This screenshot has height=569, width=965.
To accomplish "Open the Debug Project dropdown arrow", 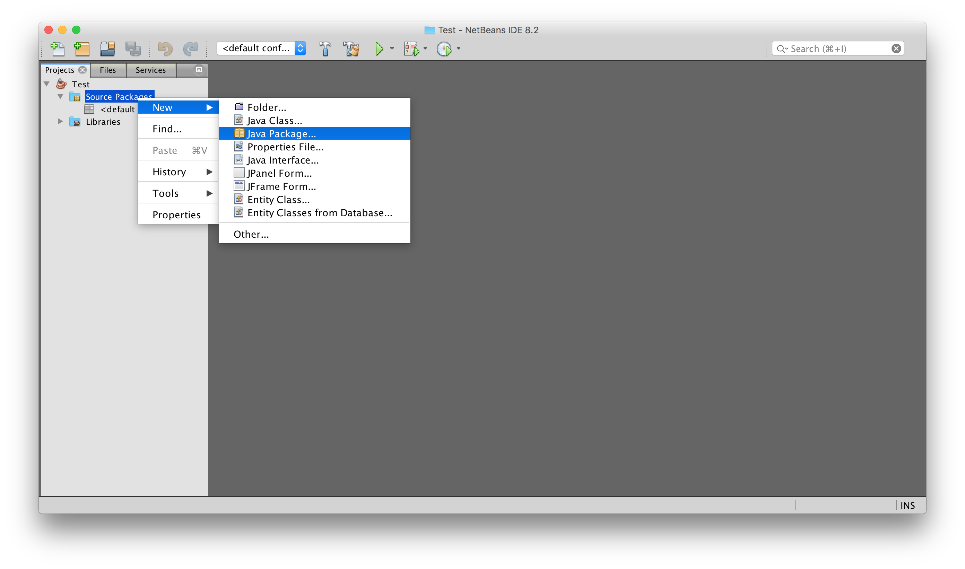I will (x=425, y=49).
